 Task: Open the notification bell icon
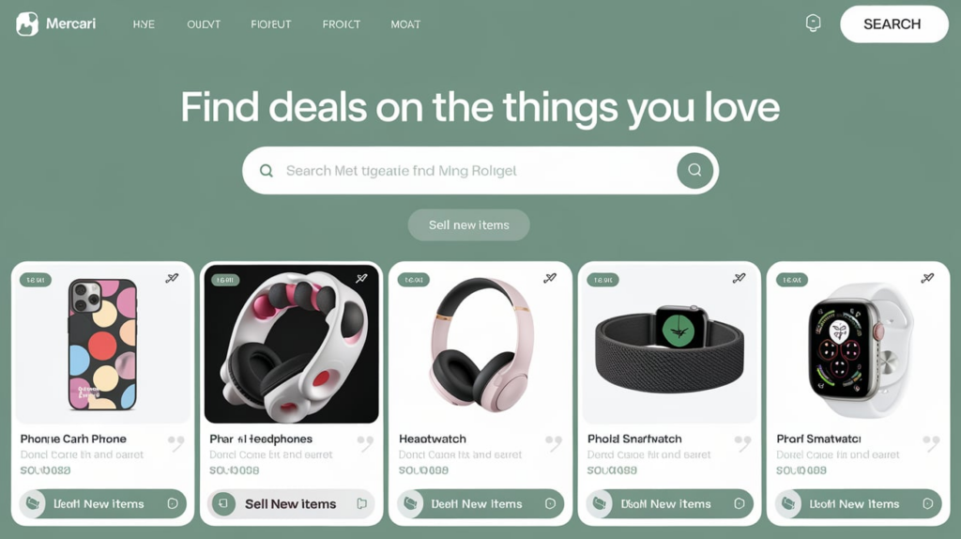[x=813, y=23]
